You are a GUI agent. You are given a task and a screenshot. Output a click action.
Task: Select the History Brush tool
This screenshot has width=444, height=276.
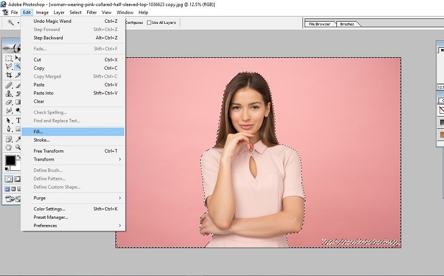18,93
